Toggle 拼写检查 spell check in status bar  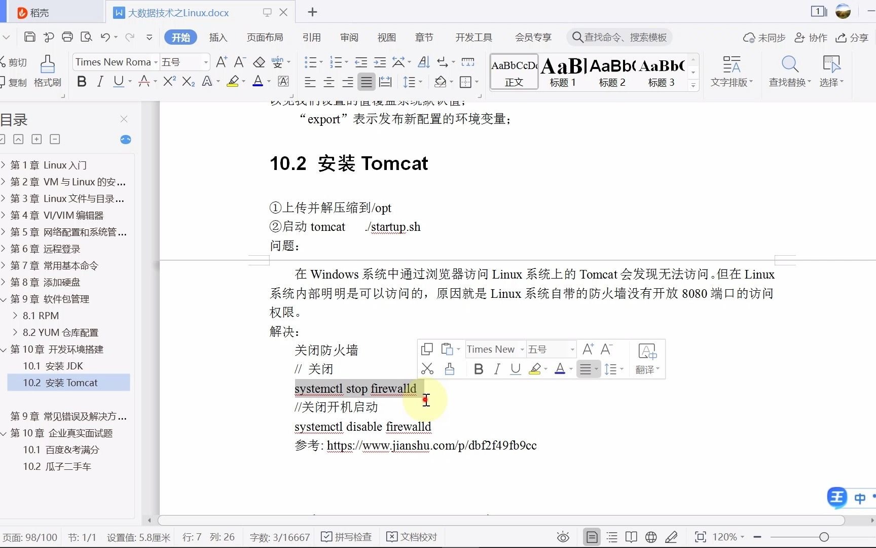346,537
